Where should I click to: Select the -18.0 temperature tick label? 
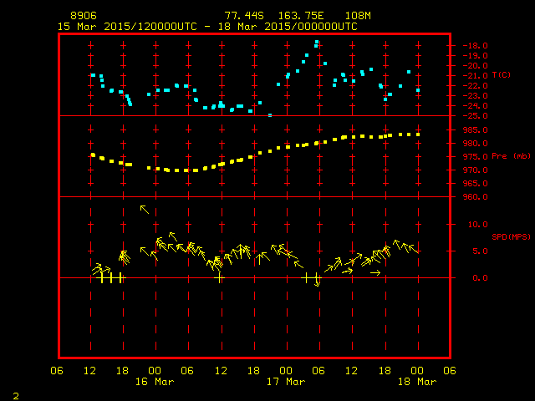pyautogui.click(x=476, y=46)
